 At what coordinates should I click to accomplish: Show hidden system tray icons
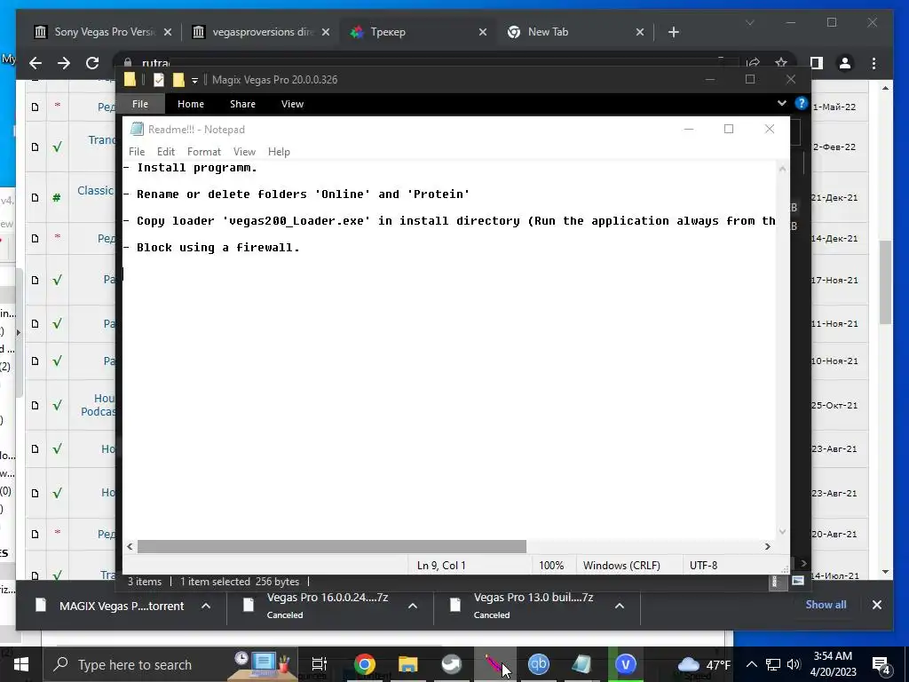point(751,664)
